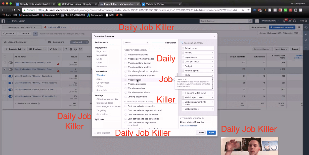Select Page post under Engagement
309x155 pixels.
[101, 51]
